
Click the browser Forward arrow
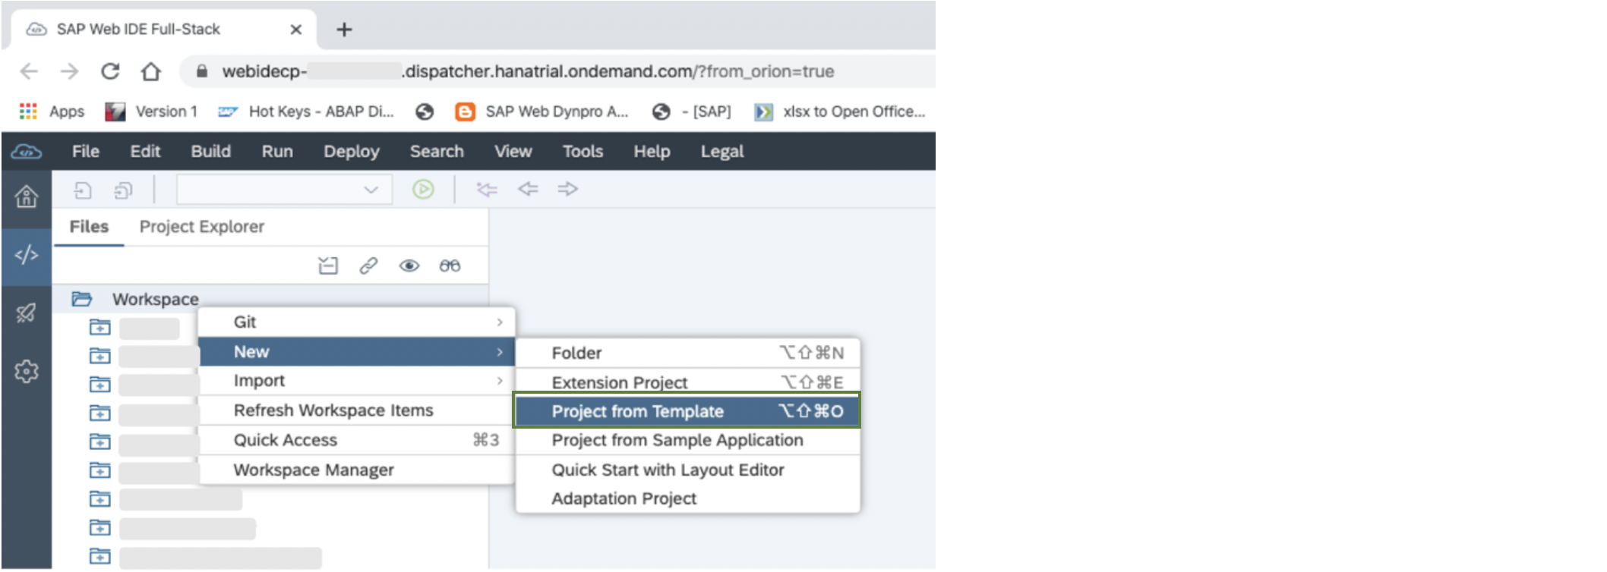coord(70,71)
